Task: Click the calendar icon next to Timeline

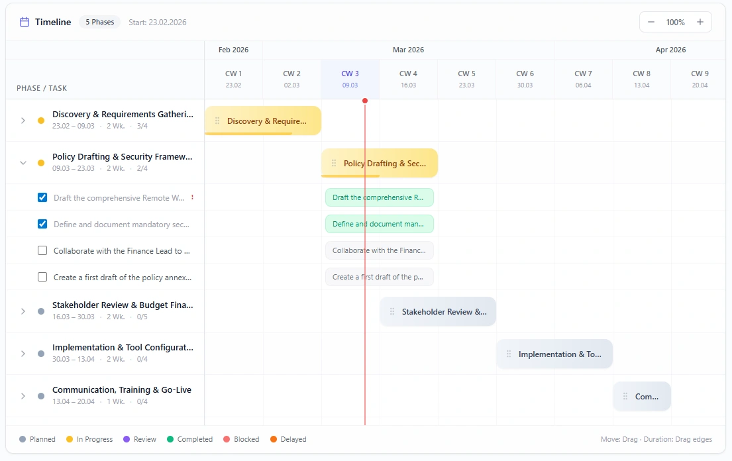Action: click(23, 21)
